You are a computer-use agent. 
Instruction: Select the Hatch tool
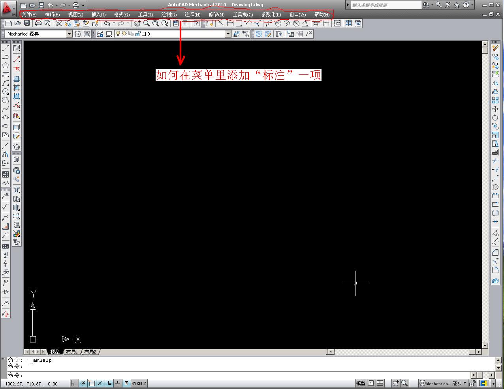17,48
